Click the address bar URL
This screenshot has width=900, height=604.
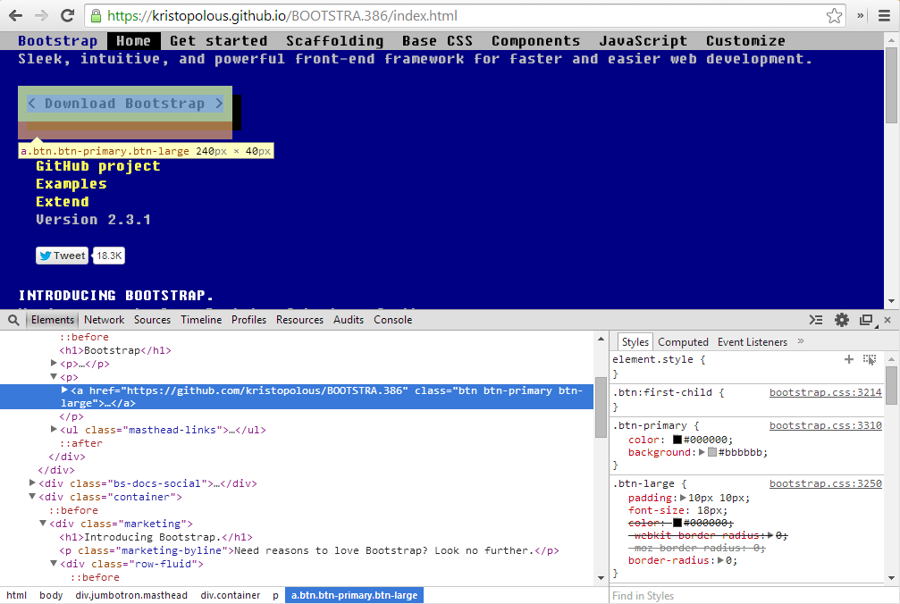pos(282,15)
